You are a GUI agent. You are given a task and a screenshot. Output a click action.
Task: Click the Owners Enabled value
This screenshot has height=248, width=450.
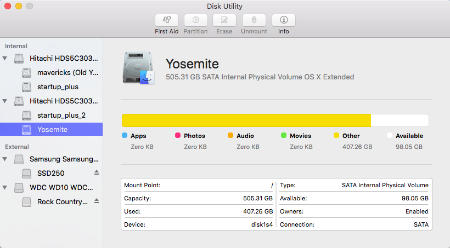[417, 211]
